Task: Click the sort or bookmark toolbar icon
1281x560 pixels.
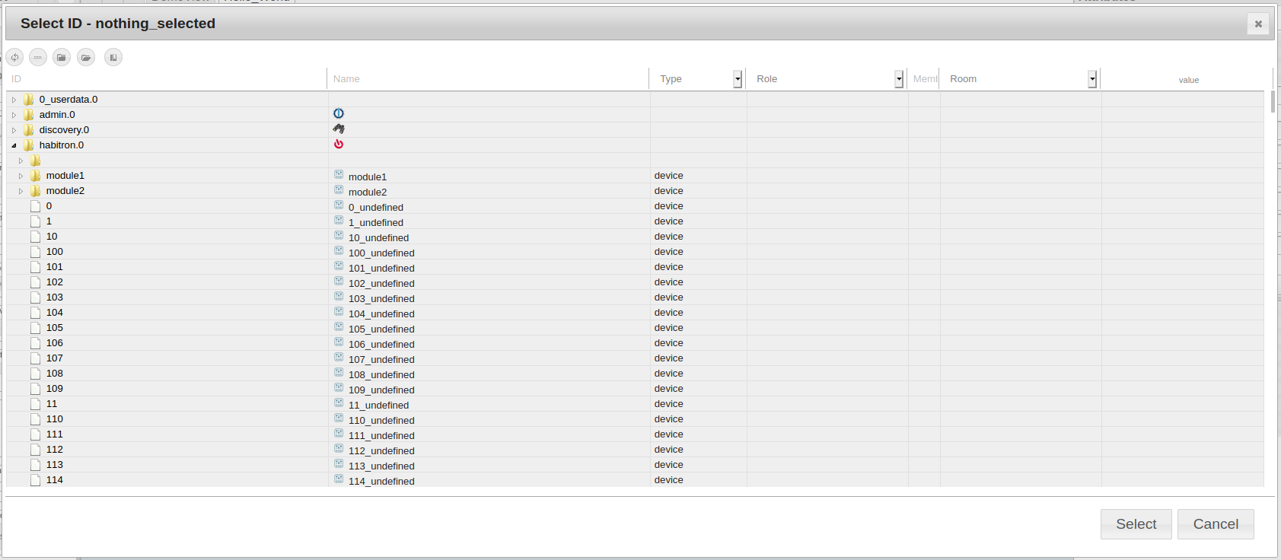Action: click(113, 57)
